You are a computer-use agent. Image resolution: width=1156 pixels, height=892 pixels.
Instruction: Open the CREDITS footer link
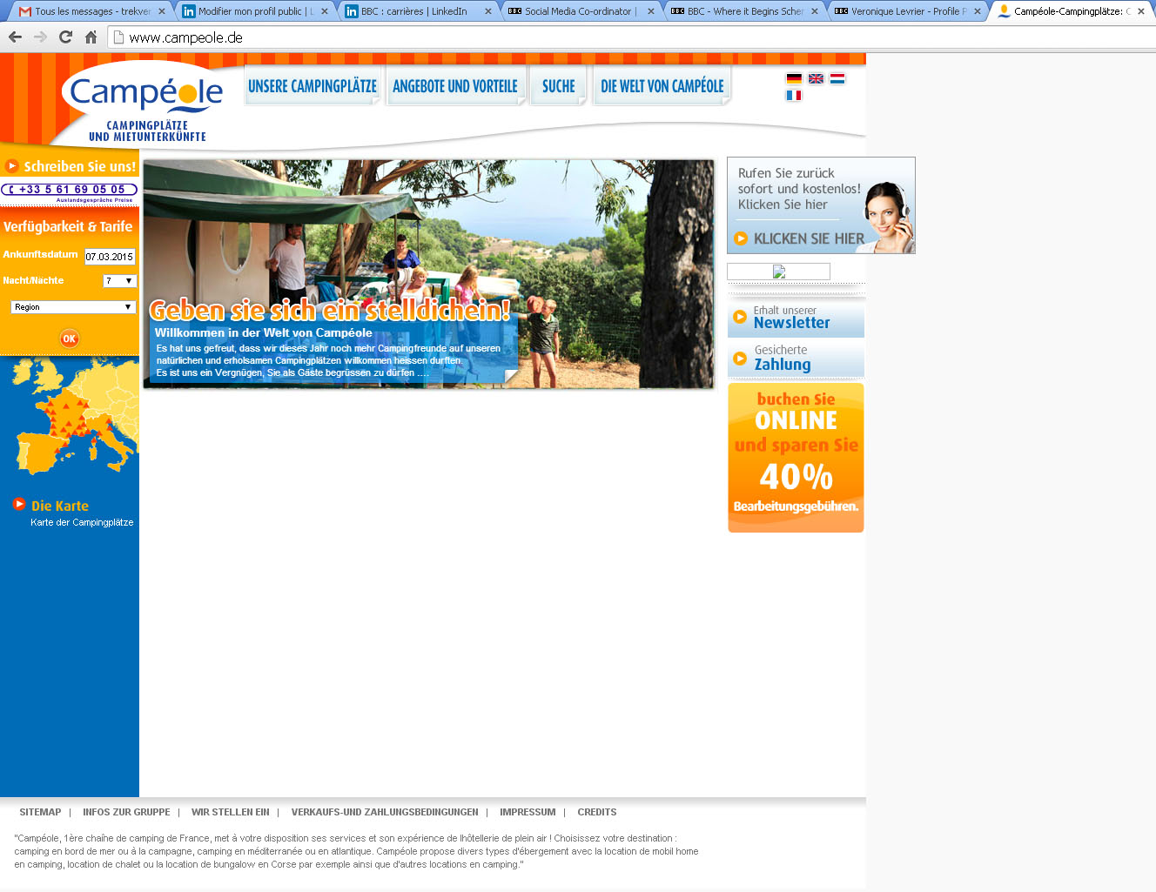tap(597, 812)
